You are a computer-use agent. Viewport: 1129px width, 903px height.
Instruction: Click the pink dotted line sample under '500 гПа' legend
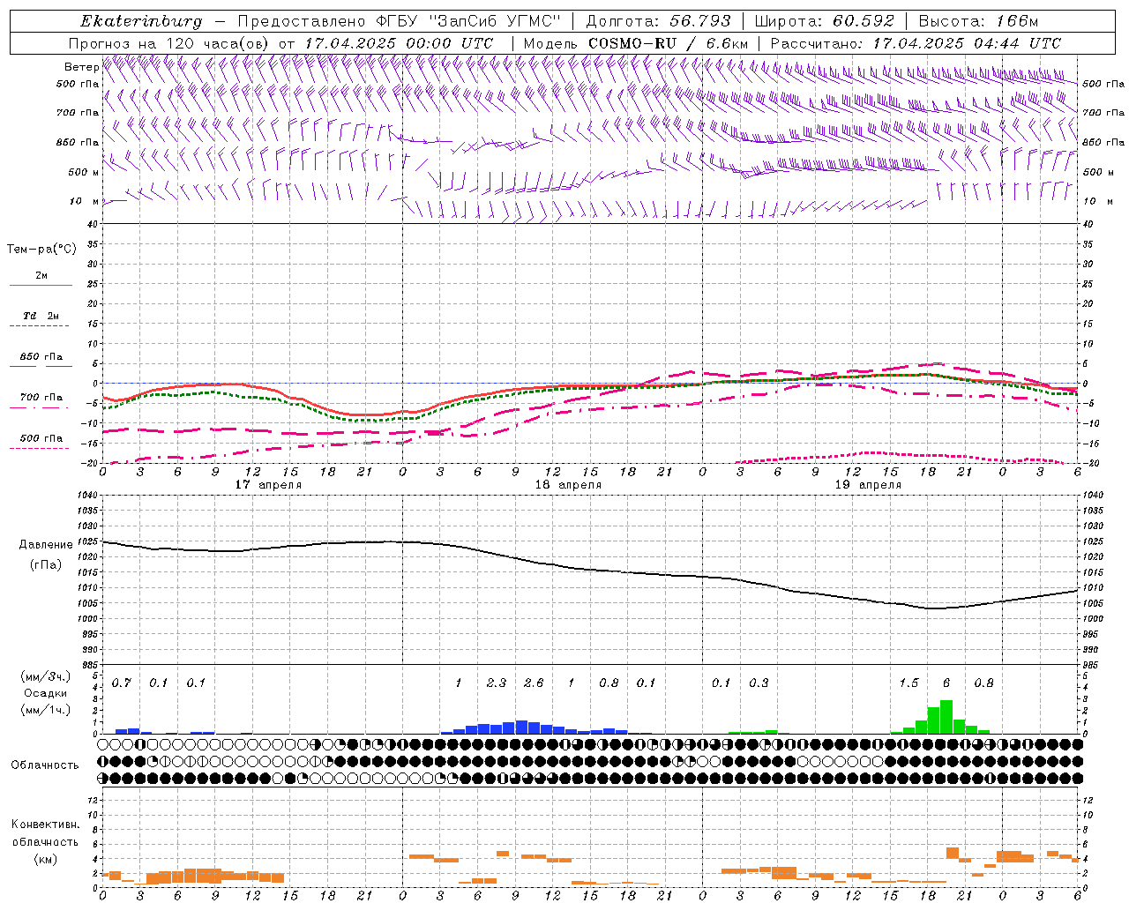pos(41,449)
